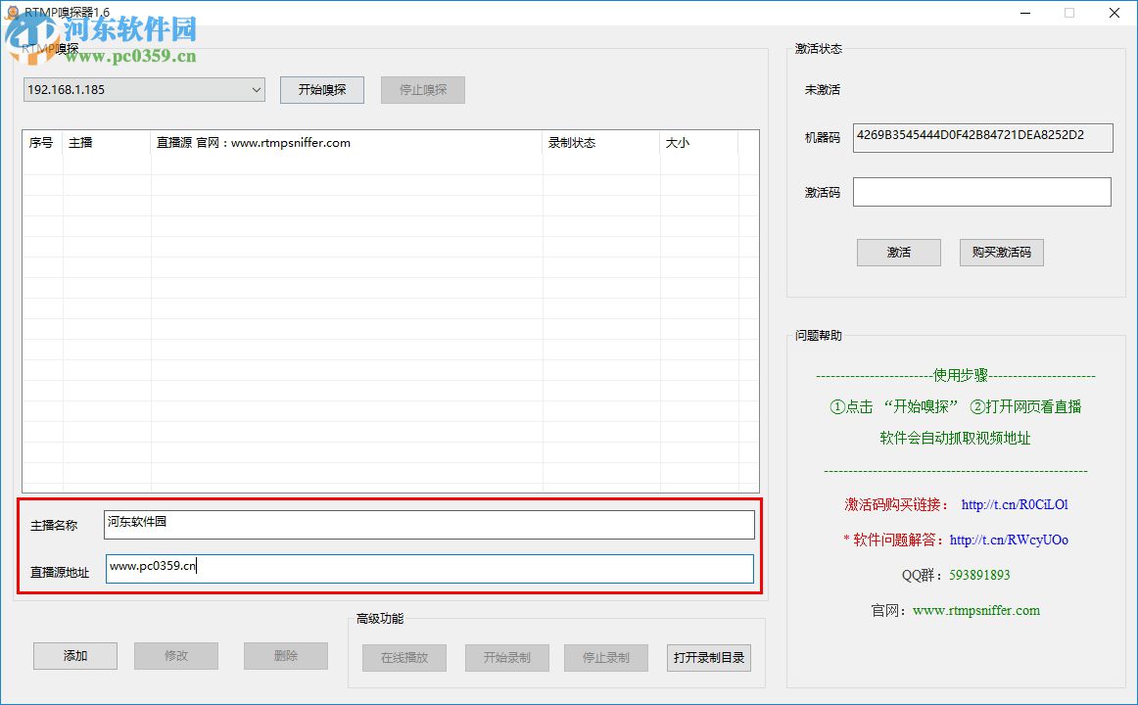This screenshot has width=1138, height=705.
Task: Click 购买激活码 to buy activation code
Action: point(1001,252)
